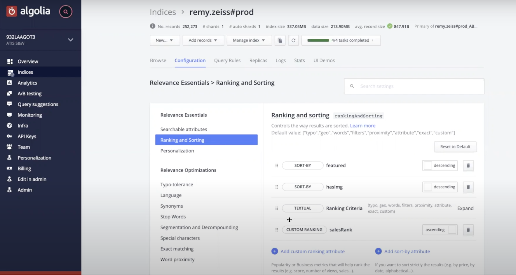This screenshot has width=516, height=275.
Task: Open the Logs tab
Action: (x=281, y=60)
